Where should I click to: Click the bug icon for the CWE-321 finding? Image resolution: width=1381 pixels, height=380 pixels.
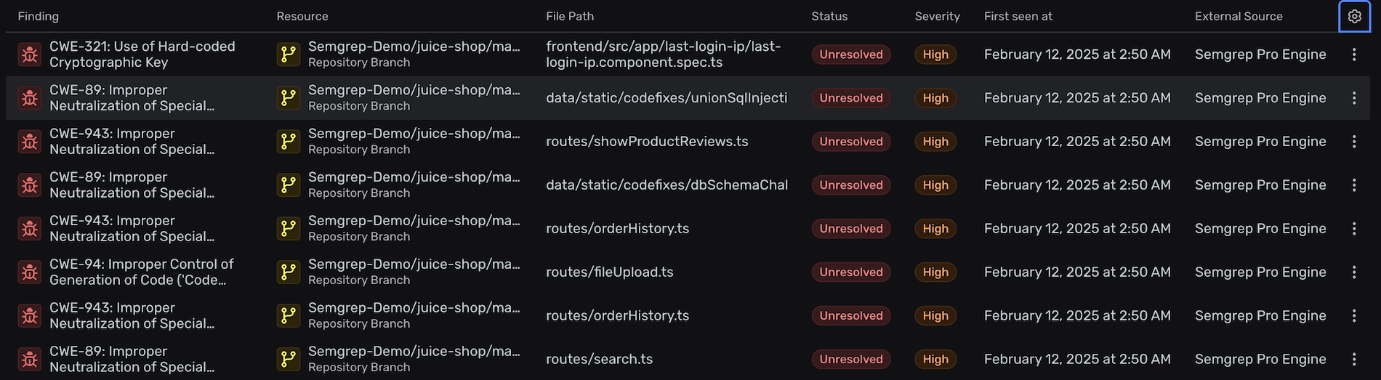[30, 54]
